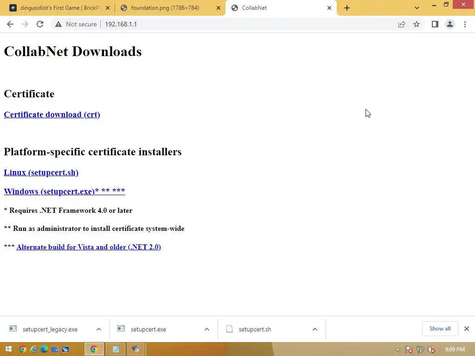Close the CollabNet tab
475x356 pixels.
(x=329, y=8)
